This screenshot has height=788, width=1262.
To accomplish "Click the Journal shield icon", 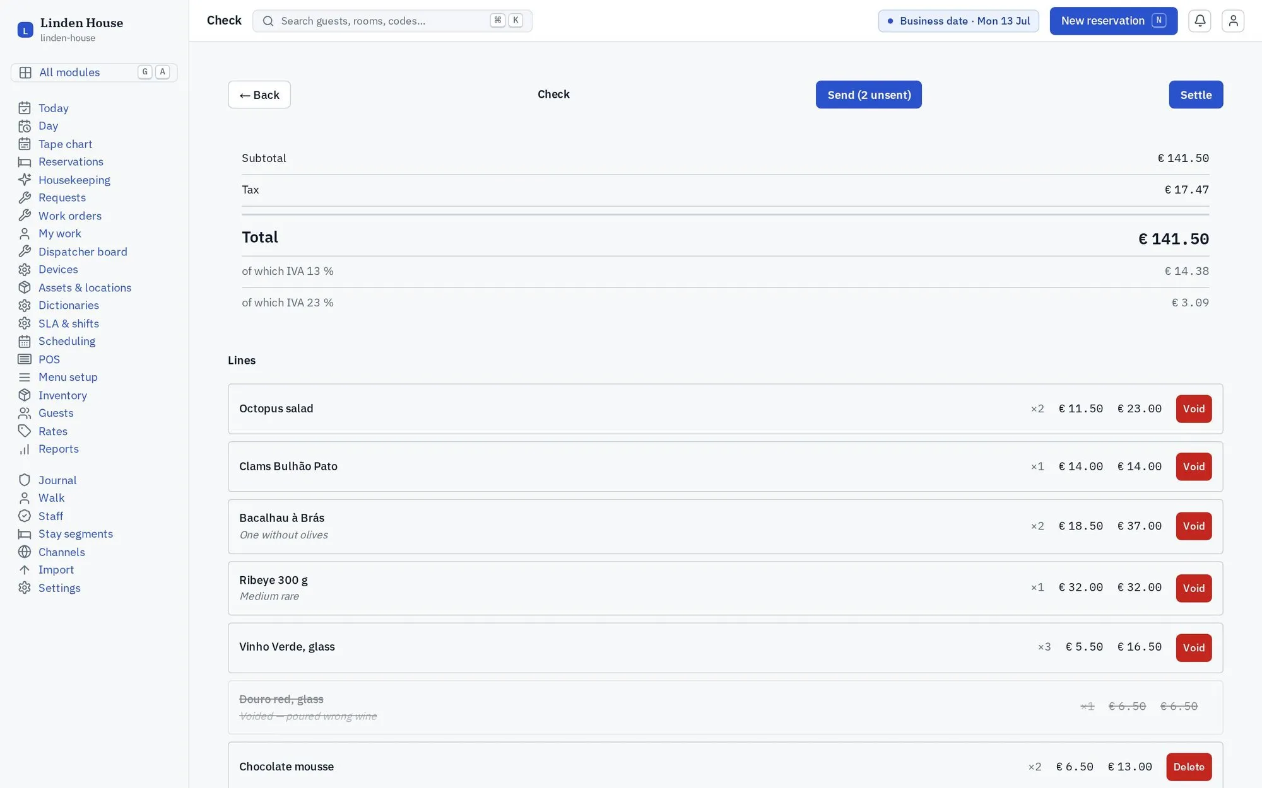I will tap(25, 480).
